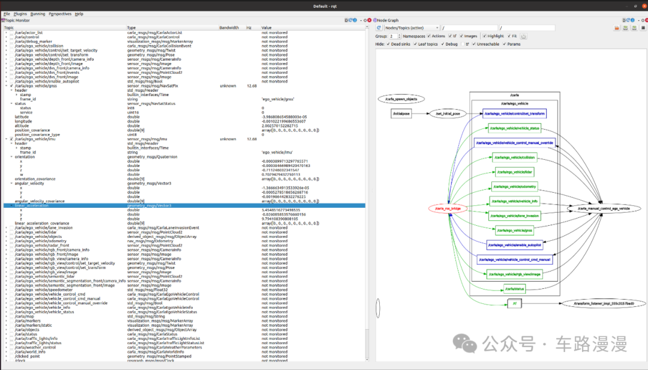Click the save as DOT graph icon
648x370 pixels.
click(x=625, y=28)
